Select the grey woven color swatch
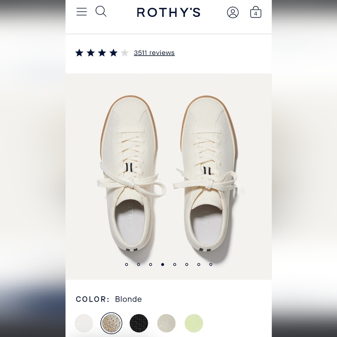This screenshot has width=337, height=337. [166, 323]
